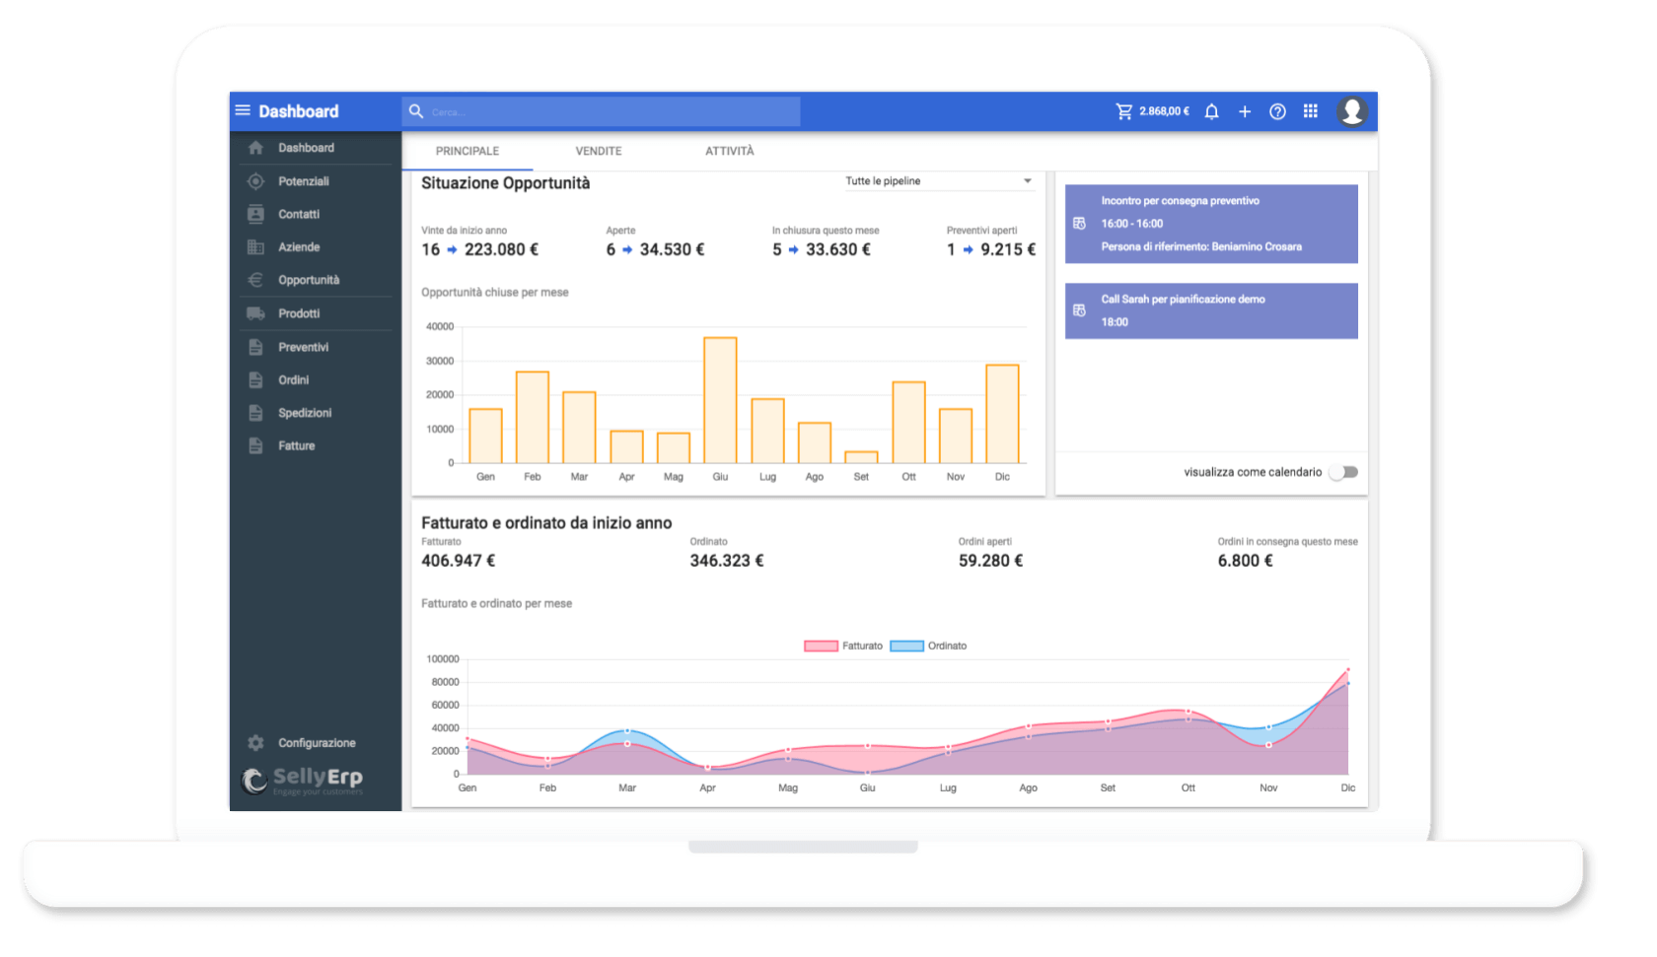The height and width of the screenshot is (957, 1657).
Task: Click the Prodotti truck icon
Action: coord(255,313)
